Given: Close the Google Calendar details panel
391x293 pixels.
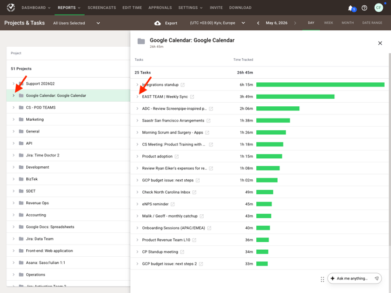Looking at the screenshot, I should point(380,43).
